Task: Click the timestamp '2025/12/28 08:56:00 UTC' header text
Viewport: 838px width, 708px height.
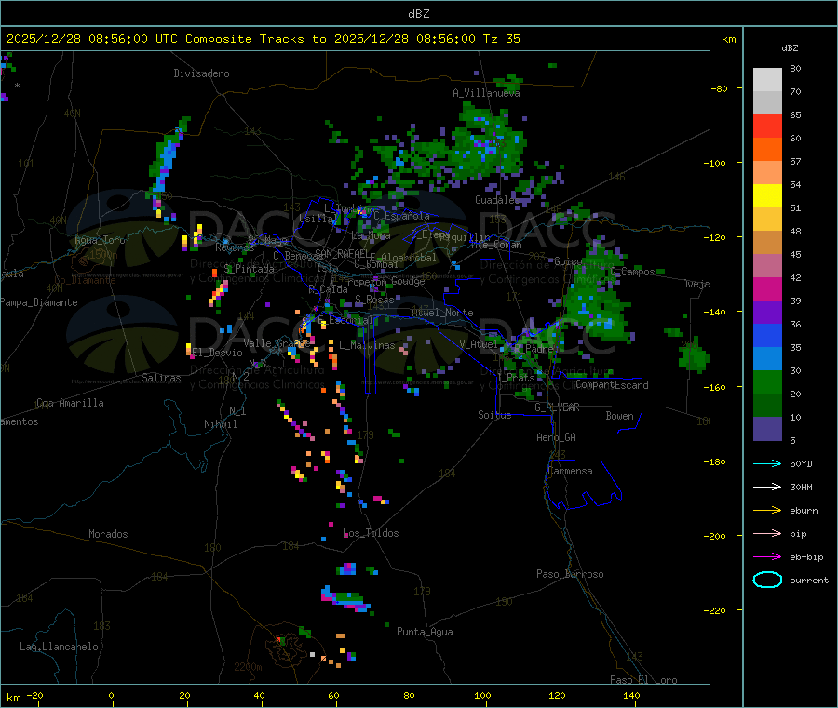Action: [92, 39]
